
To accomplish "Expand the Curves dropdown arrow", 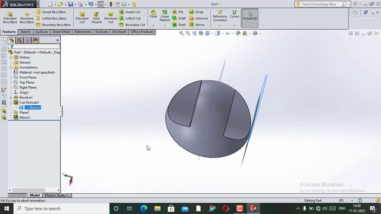I will tap(235, 26).
